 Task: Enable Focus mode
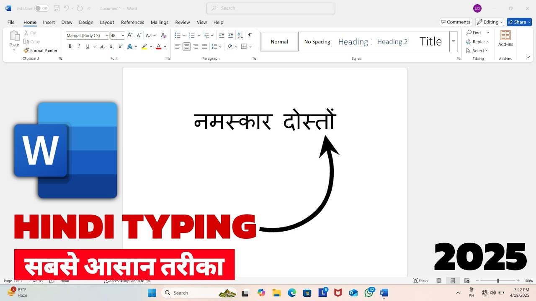(x=420, y=281)
